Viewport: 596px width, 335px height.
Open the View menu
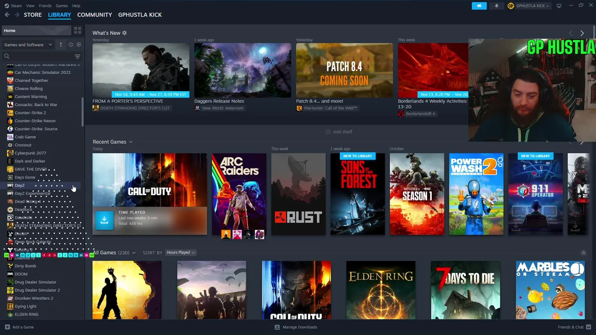click(30, 6)
